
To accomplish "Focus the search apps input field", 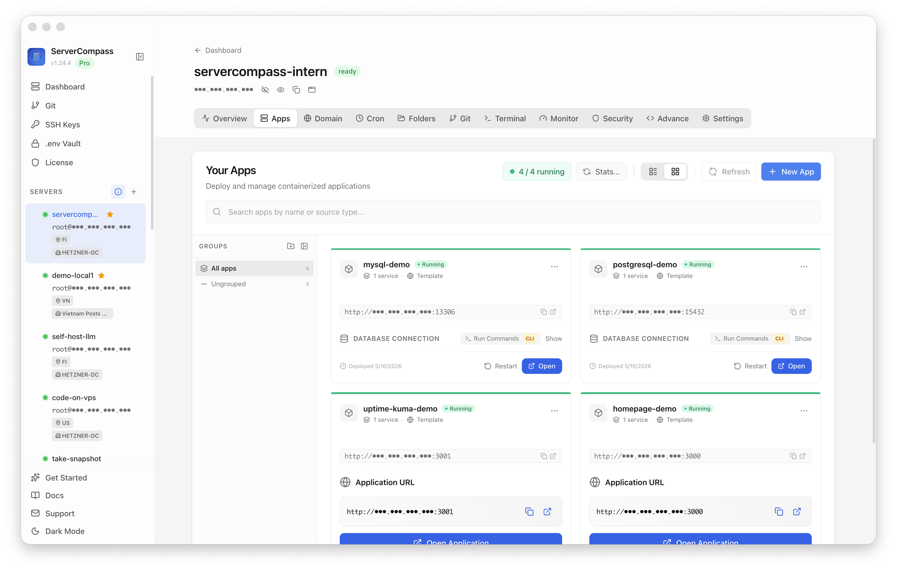I will [x=513, y=212].
